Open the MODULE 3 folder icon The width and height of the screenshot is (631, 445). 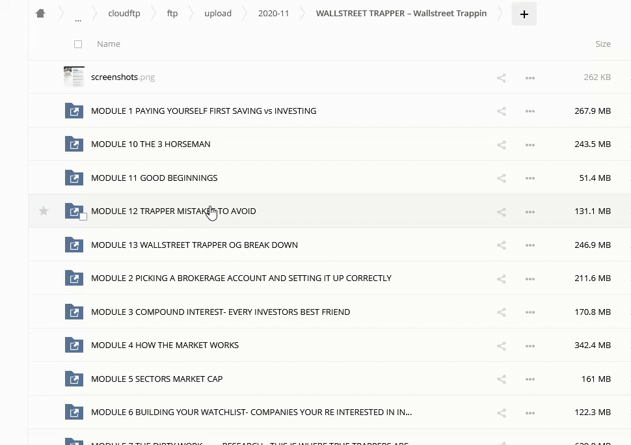(x=74, y=312)
